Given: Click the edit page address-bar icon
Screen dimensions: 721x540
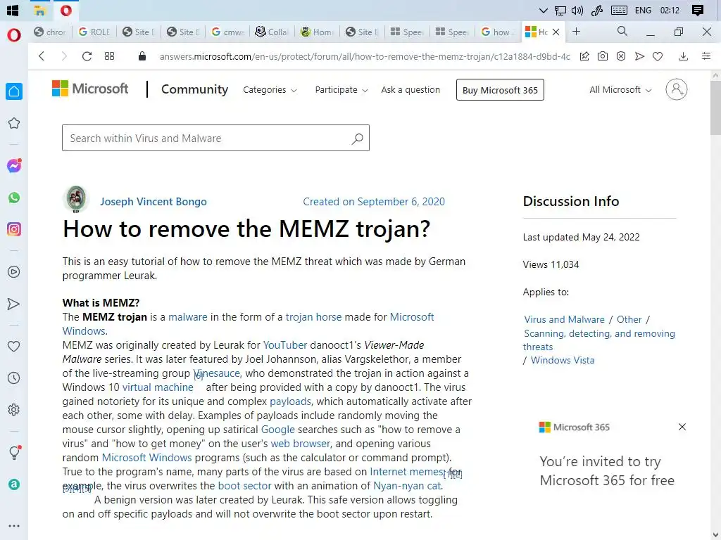Looking at the screenshot, I should click(584, 56).
